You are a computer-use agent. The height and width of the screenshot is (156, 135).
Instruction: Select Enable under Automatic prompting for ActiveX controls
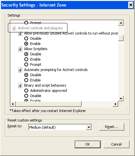(x=26, y=80)
